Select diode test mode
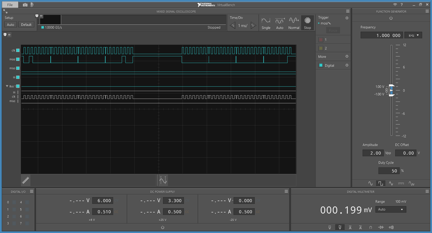This screenshot has height=233, width=432. click(381, 227)
